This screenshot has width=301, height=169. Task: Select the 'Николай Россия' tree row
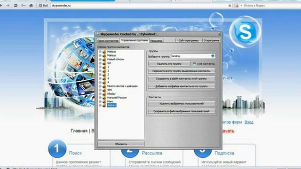[117, 98]
